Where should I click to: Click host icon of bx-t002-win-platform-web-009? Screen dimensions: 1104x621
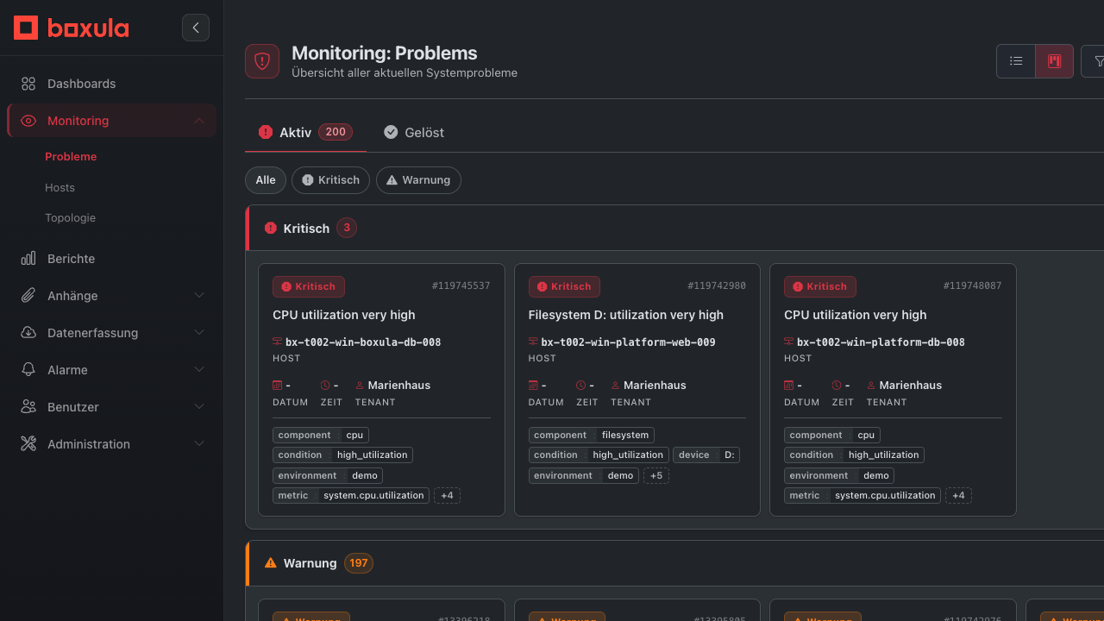coord(534,342)
